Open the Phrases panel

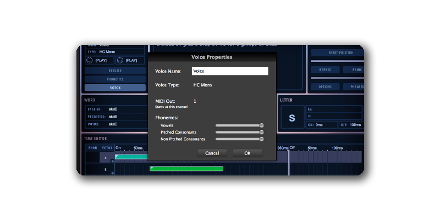point(354,87)
